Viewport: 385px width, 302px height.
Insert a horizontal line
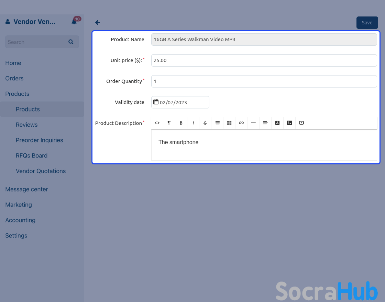click(x=253, y=123)
